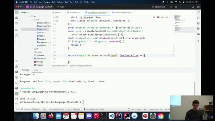
Task: Run the compiler:run configuration
Action: point(171,7)
